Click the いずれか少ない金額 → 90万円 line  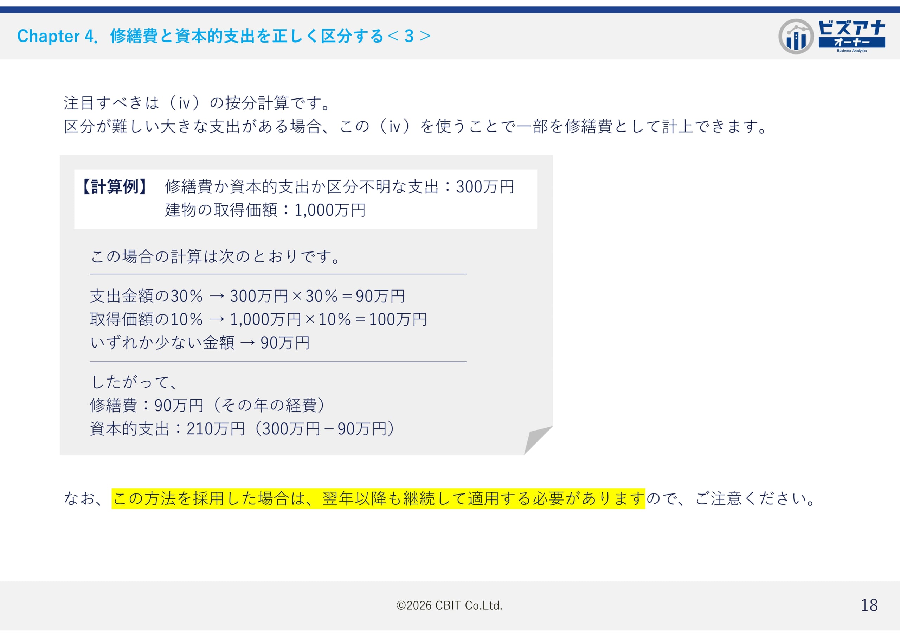200,343
